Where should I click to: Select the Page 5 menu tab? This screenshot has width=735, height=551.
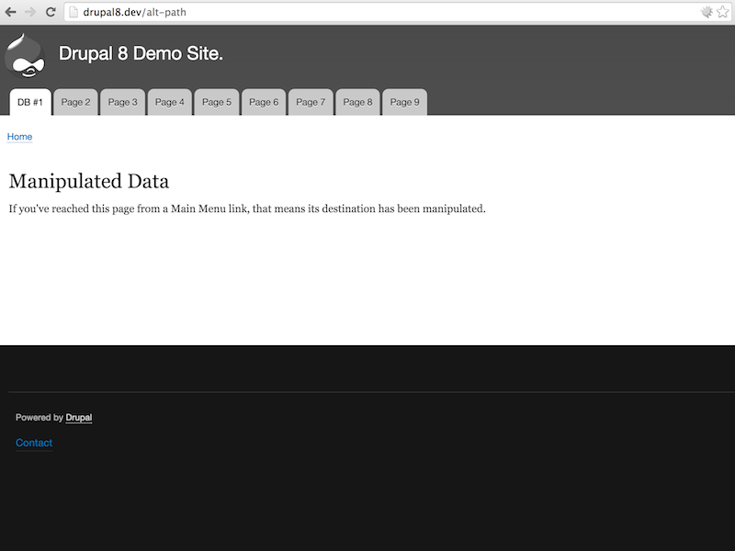[x=217, y=102]
